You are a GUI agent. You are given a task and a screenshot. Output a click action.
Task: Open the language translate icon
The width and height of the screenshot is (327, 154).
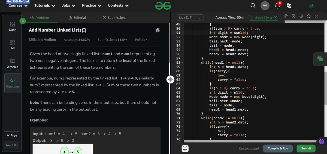(x=289, y=6)
